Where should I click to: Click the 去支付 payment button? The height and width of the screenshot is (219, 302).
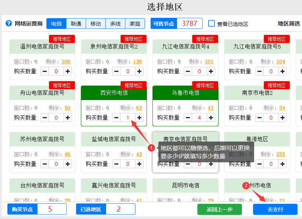click(x=275, y=209)
